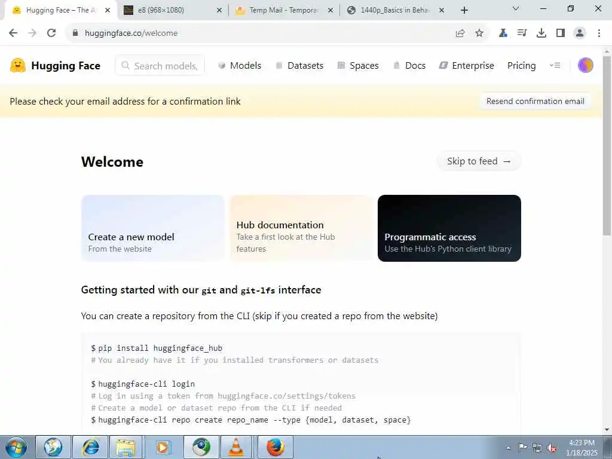The height and width of the screenshot is (459, 612).
Task: Click the Welcome heading
Action: pos(112,162)
